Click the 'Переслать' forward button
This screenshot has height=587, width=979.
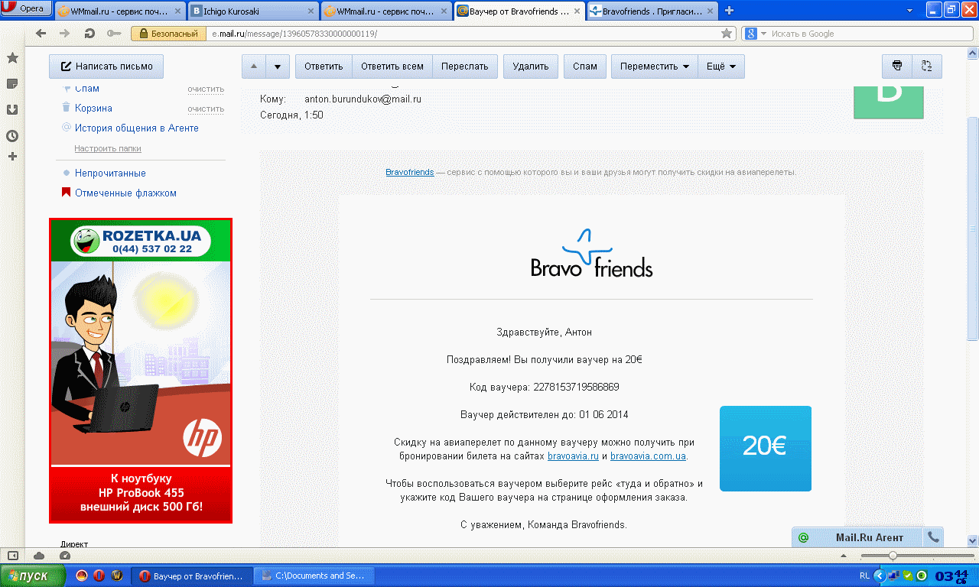[465, 66]
